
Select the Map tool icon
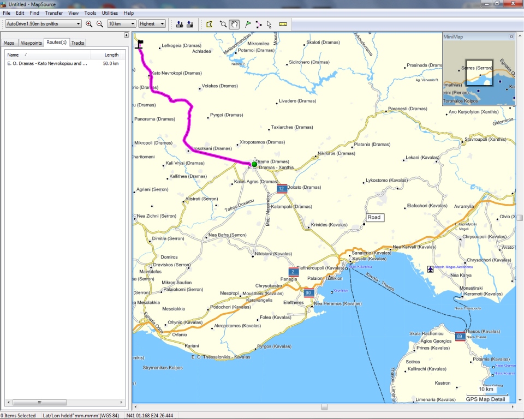[209, 24]
